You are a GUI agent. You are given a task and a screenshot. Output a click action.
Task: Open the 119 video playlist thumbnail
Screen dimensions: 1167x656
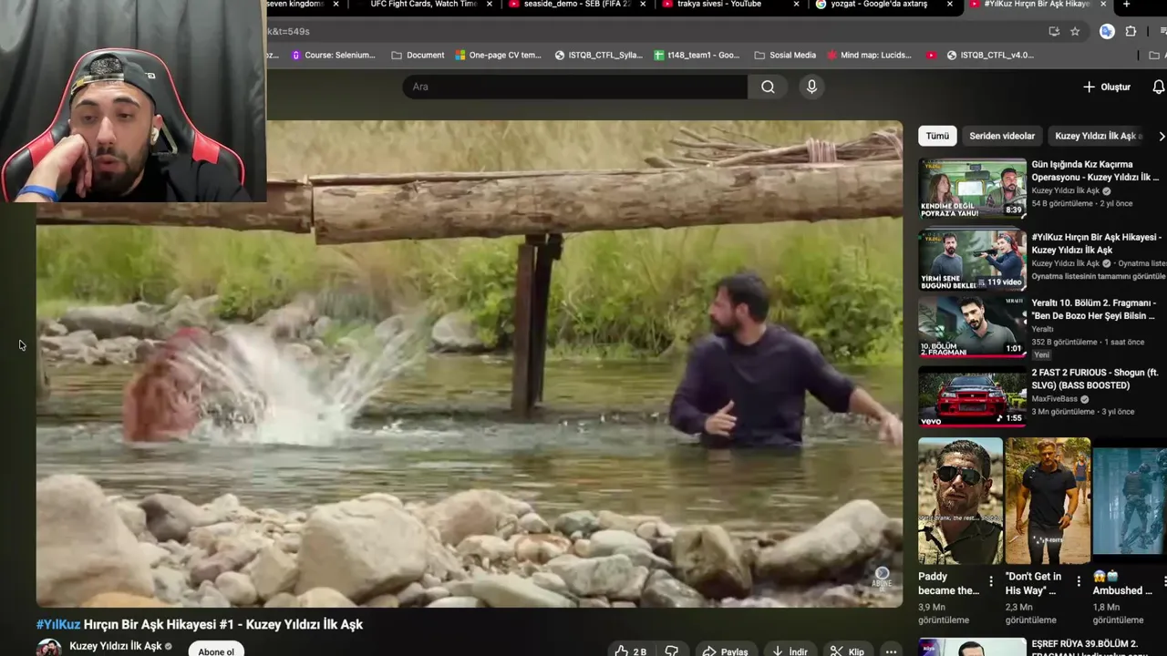[972, 260]
